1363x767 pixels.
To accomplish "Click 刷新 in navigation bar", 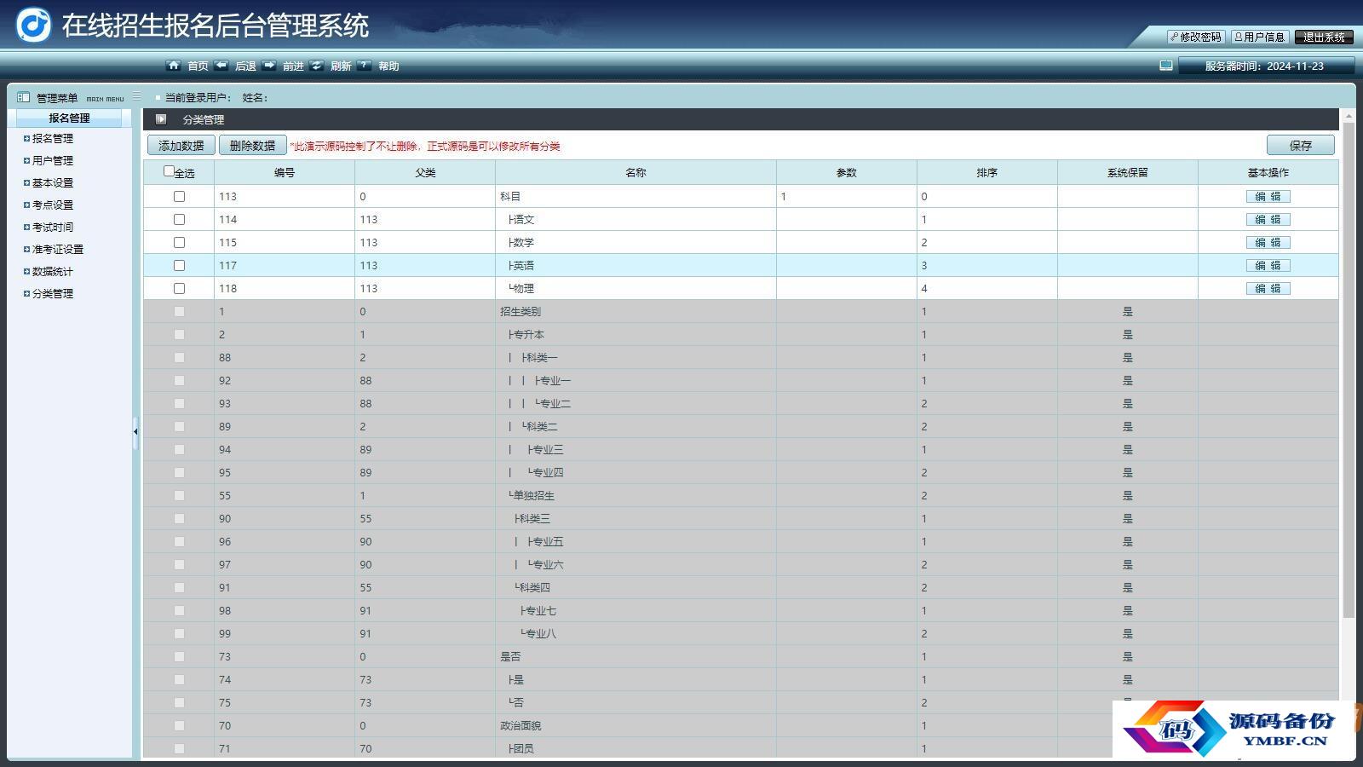I will tap(341, 66).
